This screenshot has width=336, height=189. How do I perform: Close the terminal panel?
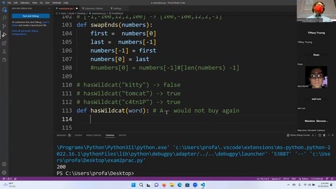coord(332,135)
